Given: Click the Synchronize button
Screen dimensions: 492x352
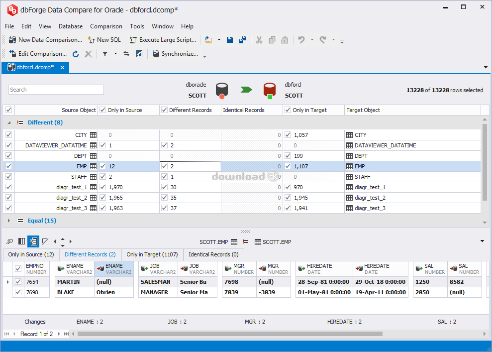Looking at the screenshot, I should pos(176,54).
